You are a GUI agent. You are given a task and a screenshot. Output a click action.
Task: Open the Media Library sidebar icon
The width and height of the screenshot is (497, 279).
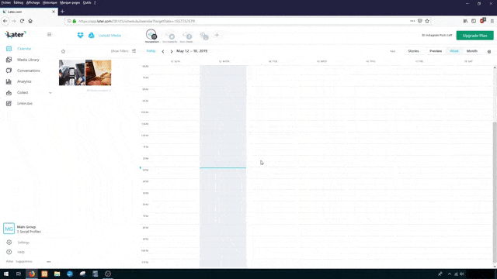[x=9, y=60]
